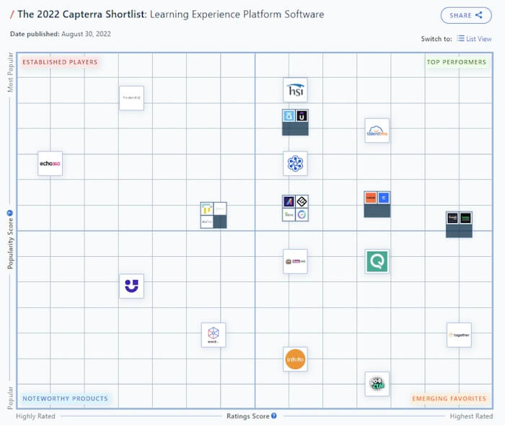The image size is (505, 425).
Task: Select the left dark logo in far-right cluster
Action: pos(452,218)
